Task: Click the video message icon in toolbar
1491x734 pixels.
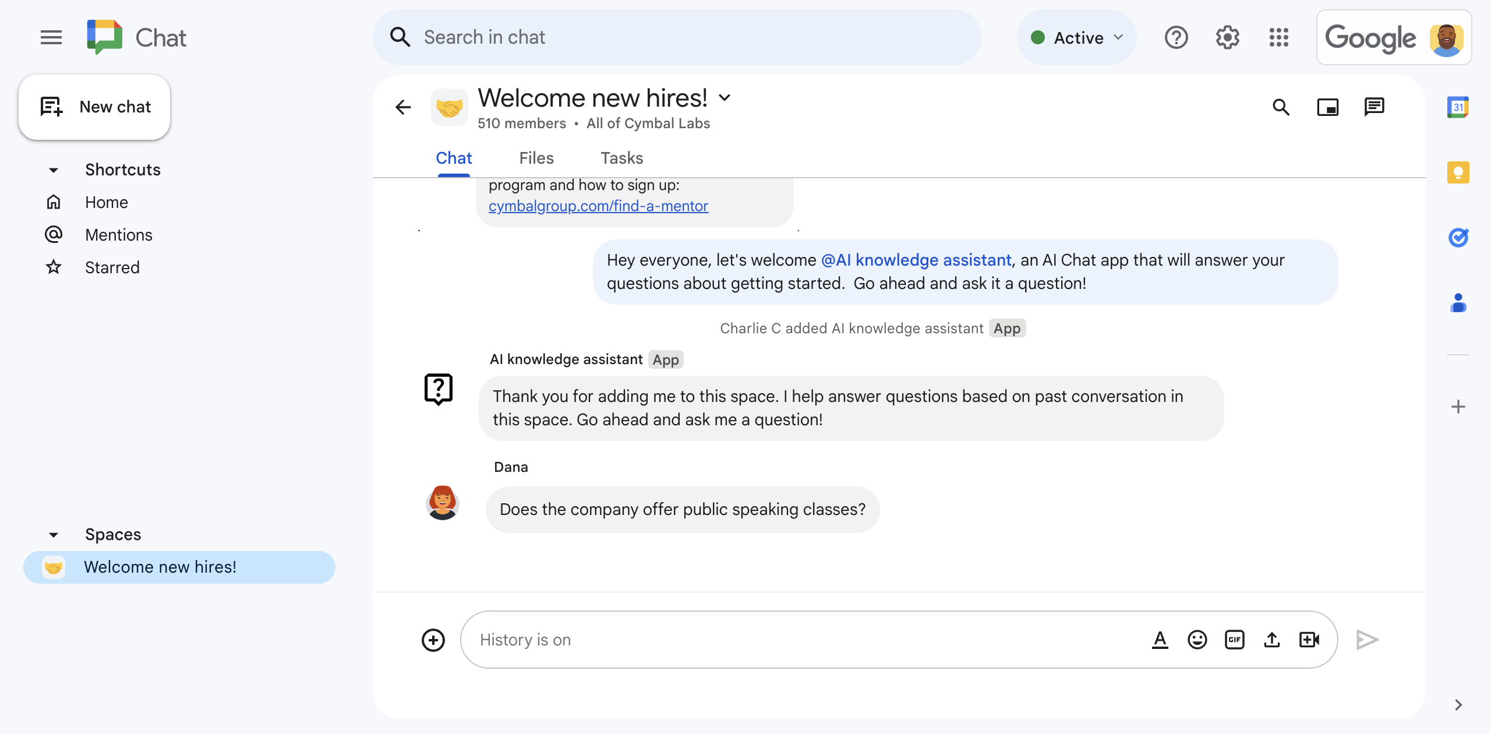Action: pyautogui.click(x=1310, y=638)
